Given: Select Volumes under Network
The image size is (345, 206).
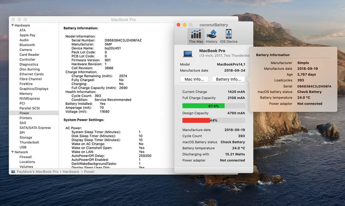Looking at the screenshot, I should tap(26, 166).
